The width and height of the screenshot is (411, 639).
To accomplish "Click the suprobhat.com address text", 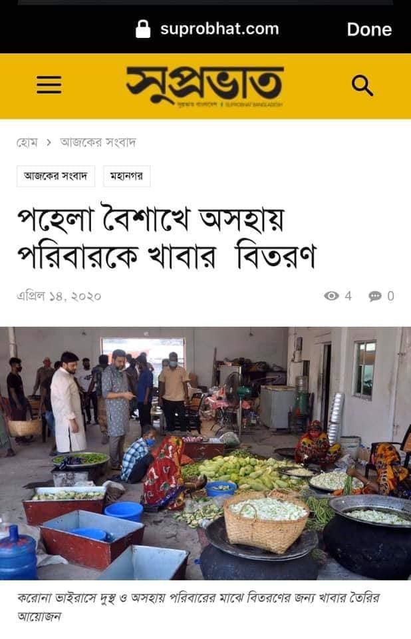I will [x=219, y=29].
